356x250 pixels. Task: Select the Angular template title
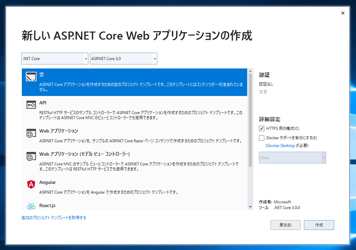point(48,182)
